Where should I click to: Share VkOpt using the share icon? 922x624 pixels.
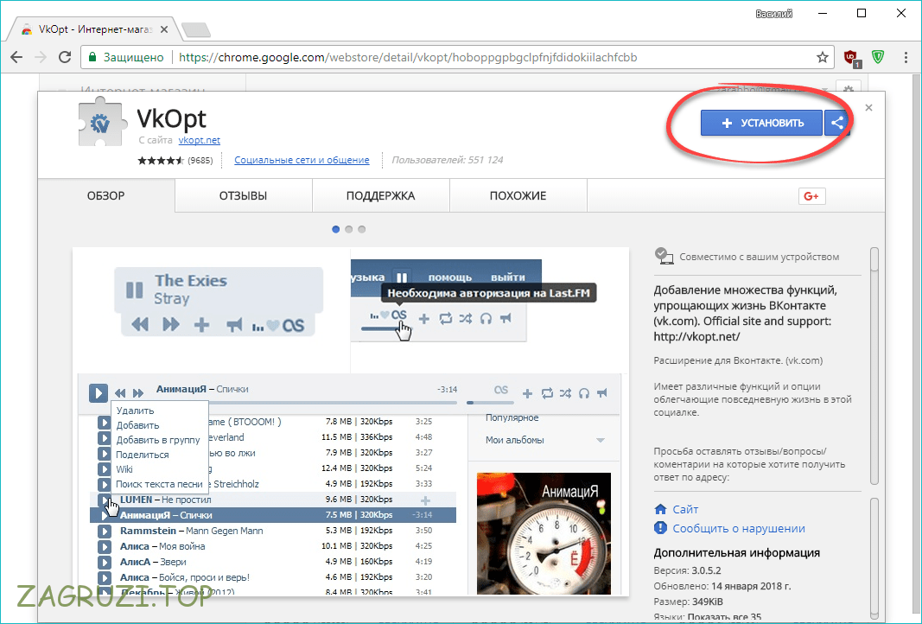click(836, 123)
